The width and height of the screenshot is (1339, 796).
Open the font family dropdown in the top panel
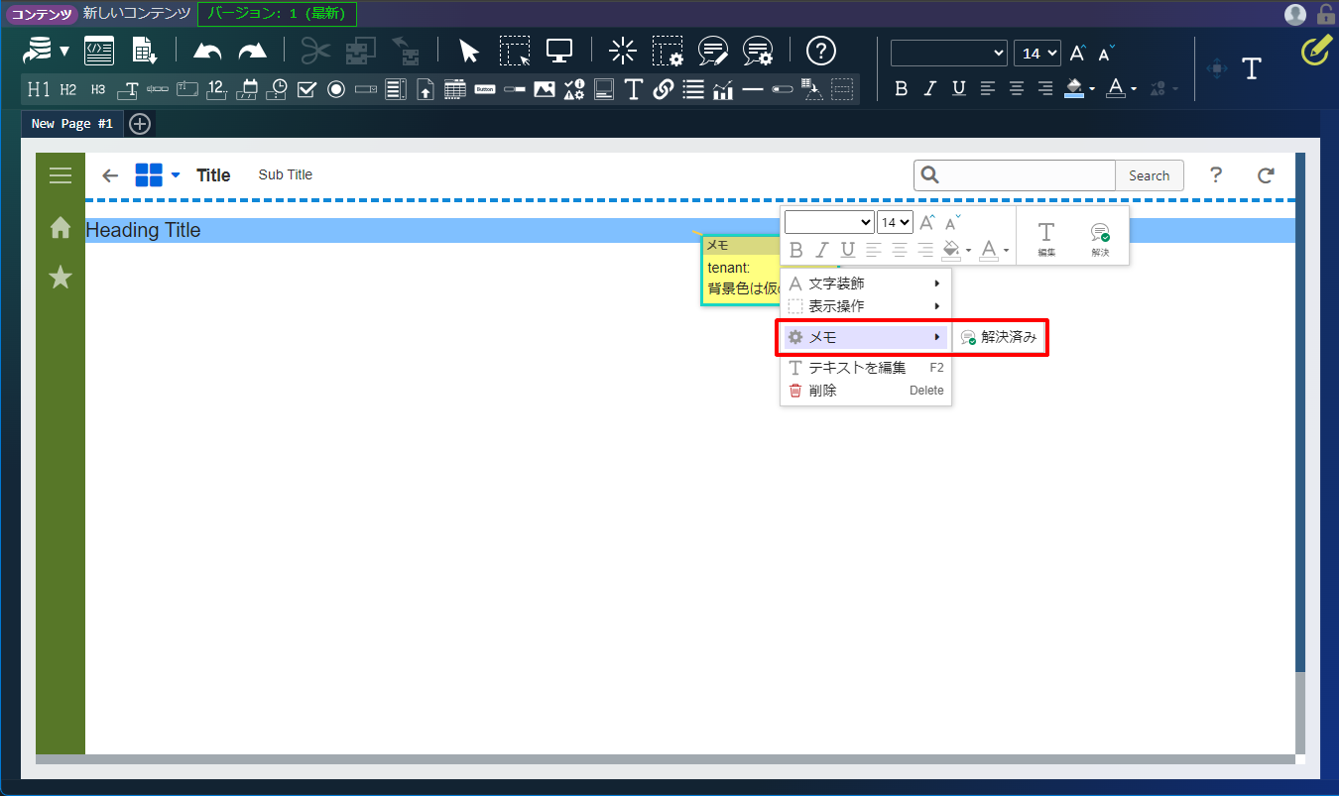(948, 54)
